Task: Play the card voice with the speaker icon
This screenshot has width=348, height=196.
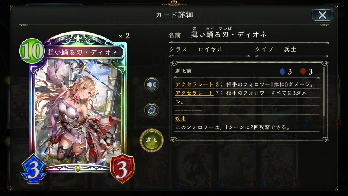Action: click(152, 85)
